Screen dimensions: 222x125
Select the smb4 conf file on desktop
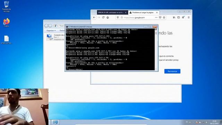[6, 40]
